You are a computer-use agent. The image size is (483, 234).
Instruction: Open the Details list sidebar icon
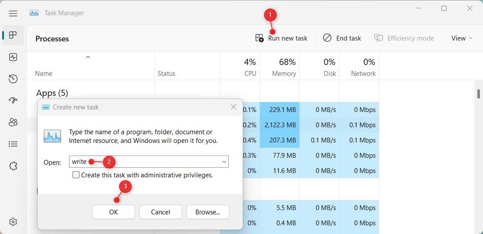13,144
